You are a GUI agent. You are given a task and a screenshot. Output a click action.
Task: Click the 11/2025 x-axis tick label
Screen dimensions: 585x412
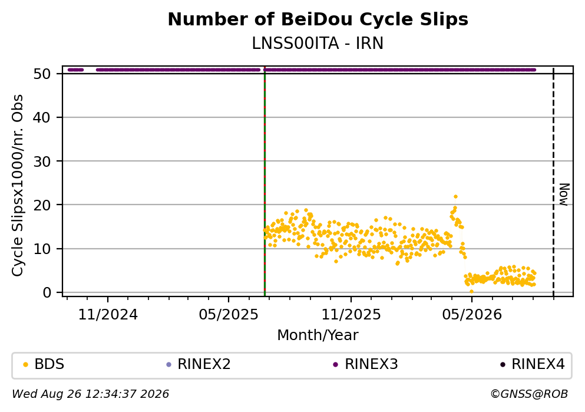(x=351, y=315)
